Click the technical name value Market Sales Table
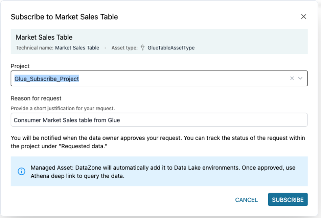Viewport: 321px width, 218px height. [77, 48]
